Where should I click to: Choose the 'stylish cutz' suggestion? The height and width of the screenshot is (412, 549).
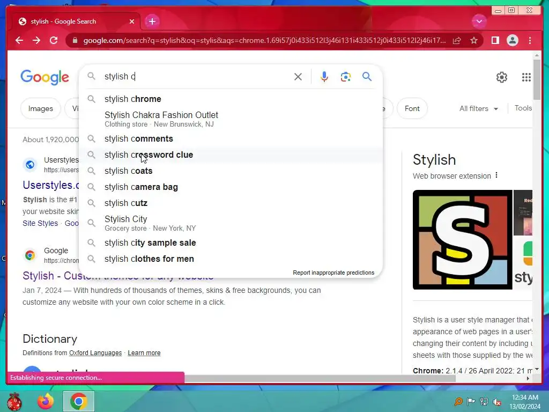(x=231, y=203)
